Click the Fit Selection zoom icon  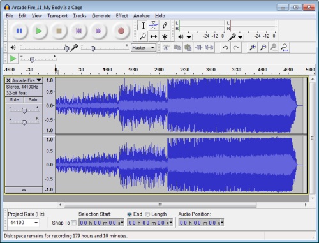click(x=274, y=47)
